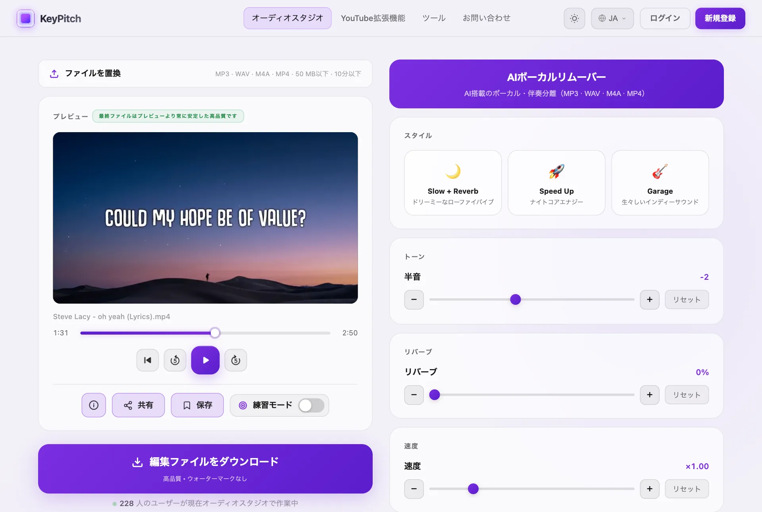Click the video preview thumbnail
Viewport: 762px width, 512px height.
[205, 218]
